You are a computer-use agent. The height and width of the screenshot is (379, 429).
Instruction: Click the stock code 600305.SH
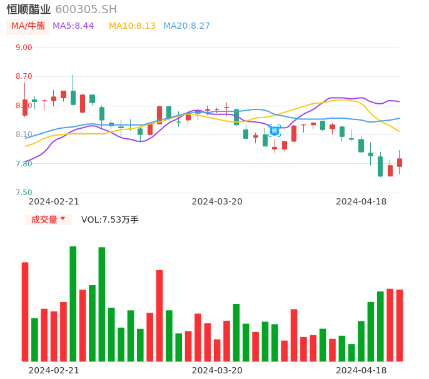(86, 9)
